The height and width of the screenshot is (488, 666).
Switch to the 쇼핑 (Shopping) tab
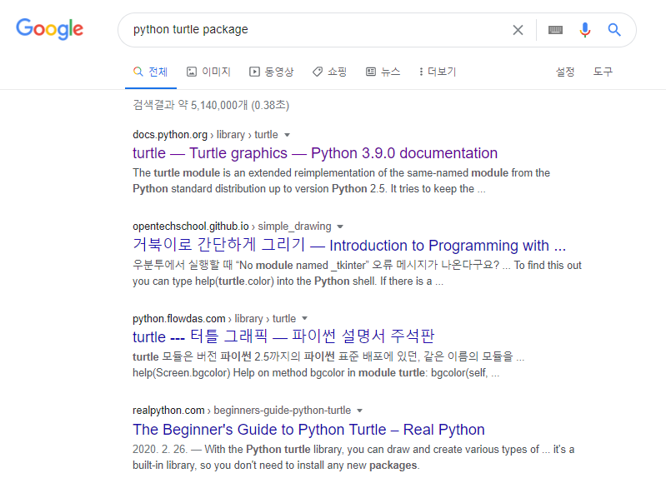[329, 72]
